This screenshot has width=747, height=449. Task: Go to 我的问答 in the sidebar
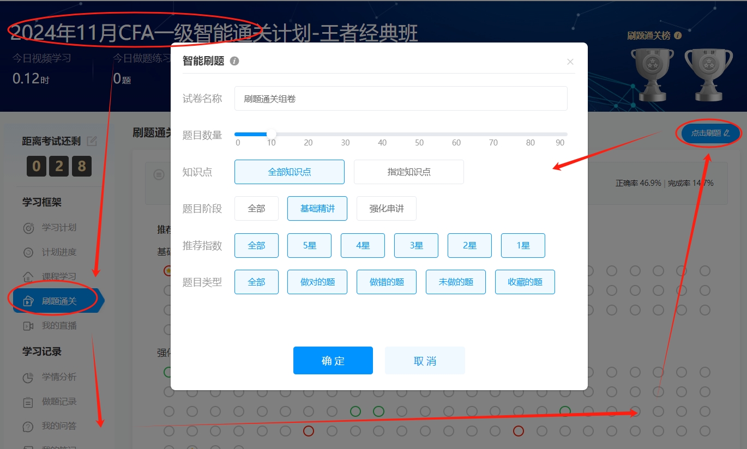[x=59, y=426]
